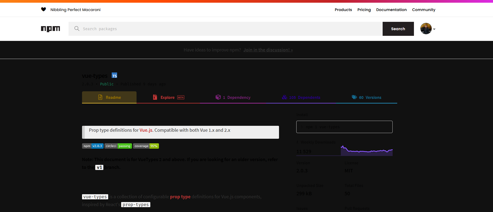
Task: Open the prop type link
Action: point(180,197)
